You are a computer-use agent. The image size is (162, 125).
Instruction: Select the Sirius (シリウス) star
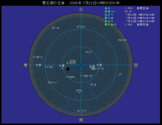pos(79,93)
